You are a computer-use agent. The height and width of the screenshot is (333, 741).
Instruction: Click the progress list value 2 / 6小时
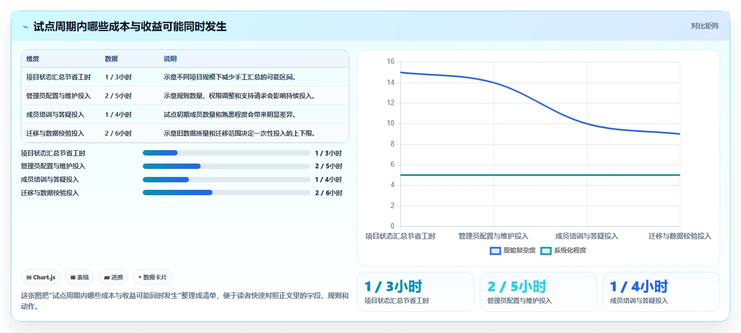328,193
